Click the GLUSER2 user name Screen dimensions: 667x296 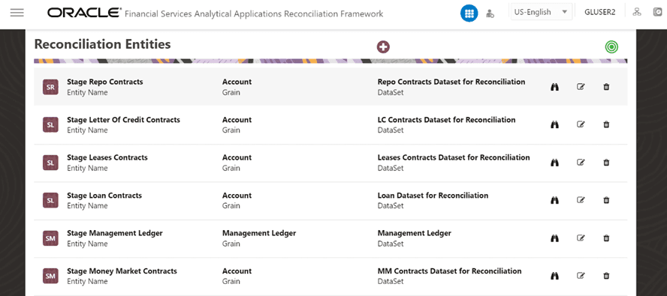coord(600,12)
